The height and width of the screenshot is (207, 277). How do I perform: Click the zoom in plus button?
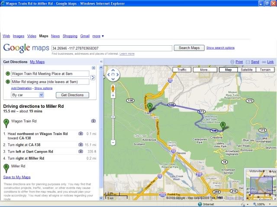pos(113,96)
